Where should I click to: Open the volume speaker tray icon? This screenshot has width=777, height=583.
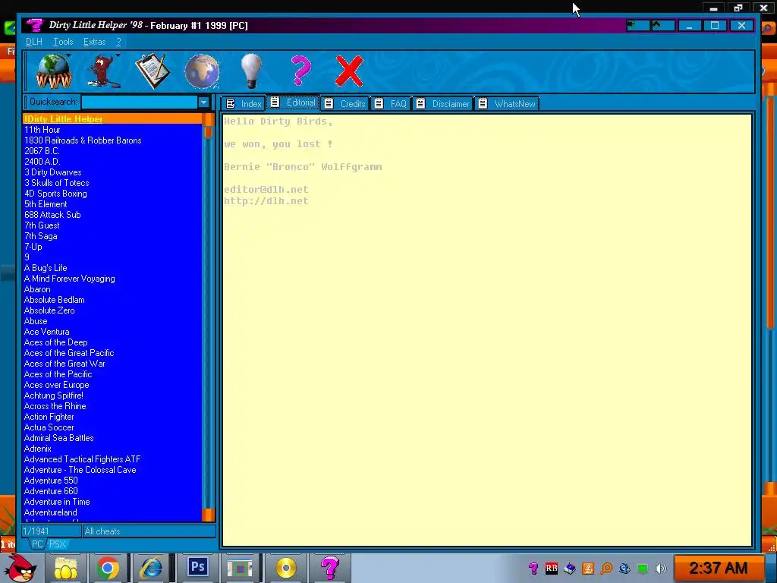(x=661, y=568)
